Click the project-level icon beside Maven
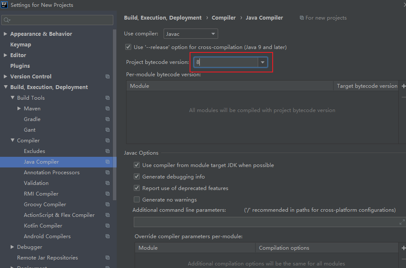Viewport: 406px width, 268px height. (107, 109)
